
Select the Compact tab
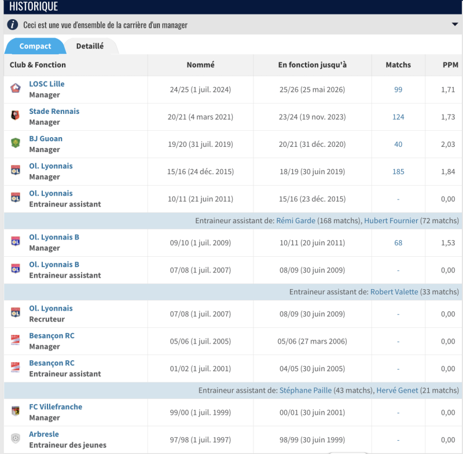pos(35,46)
